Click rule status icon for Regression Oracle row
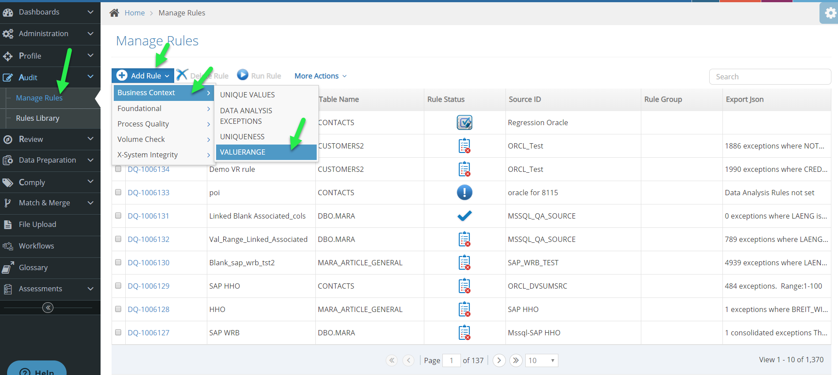This screenshot has height=375, width=838. point(464,123)
